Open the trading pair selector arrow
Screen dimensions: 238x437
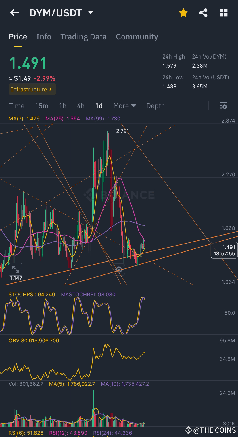coord(90,13)
